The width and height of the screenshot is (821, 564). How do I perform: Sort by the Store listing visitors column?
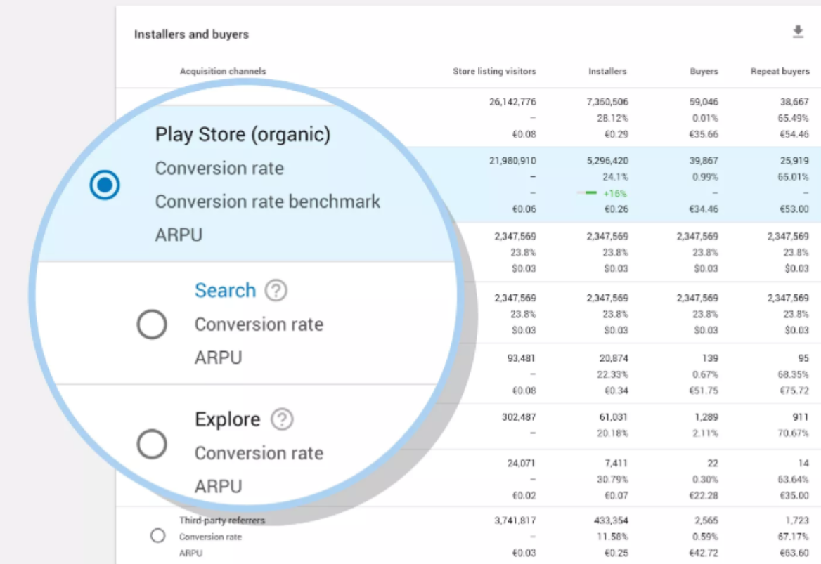[x=493, y=71]
